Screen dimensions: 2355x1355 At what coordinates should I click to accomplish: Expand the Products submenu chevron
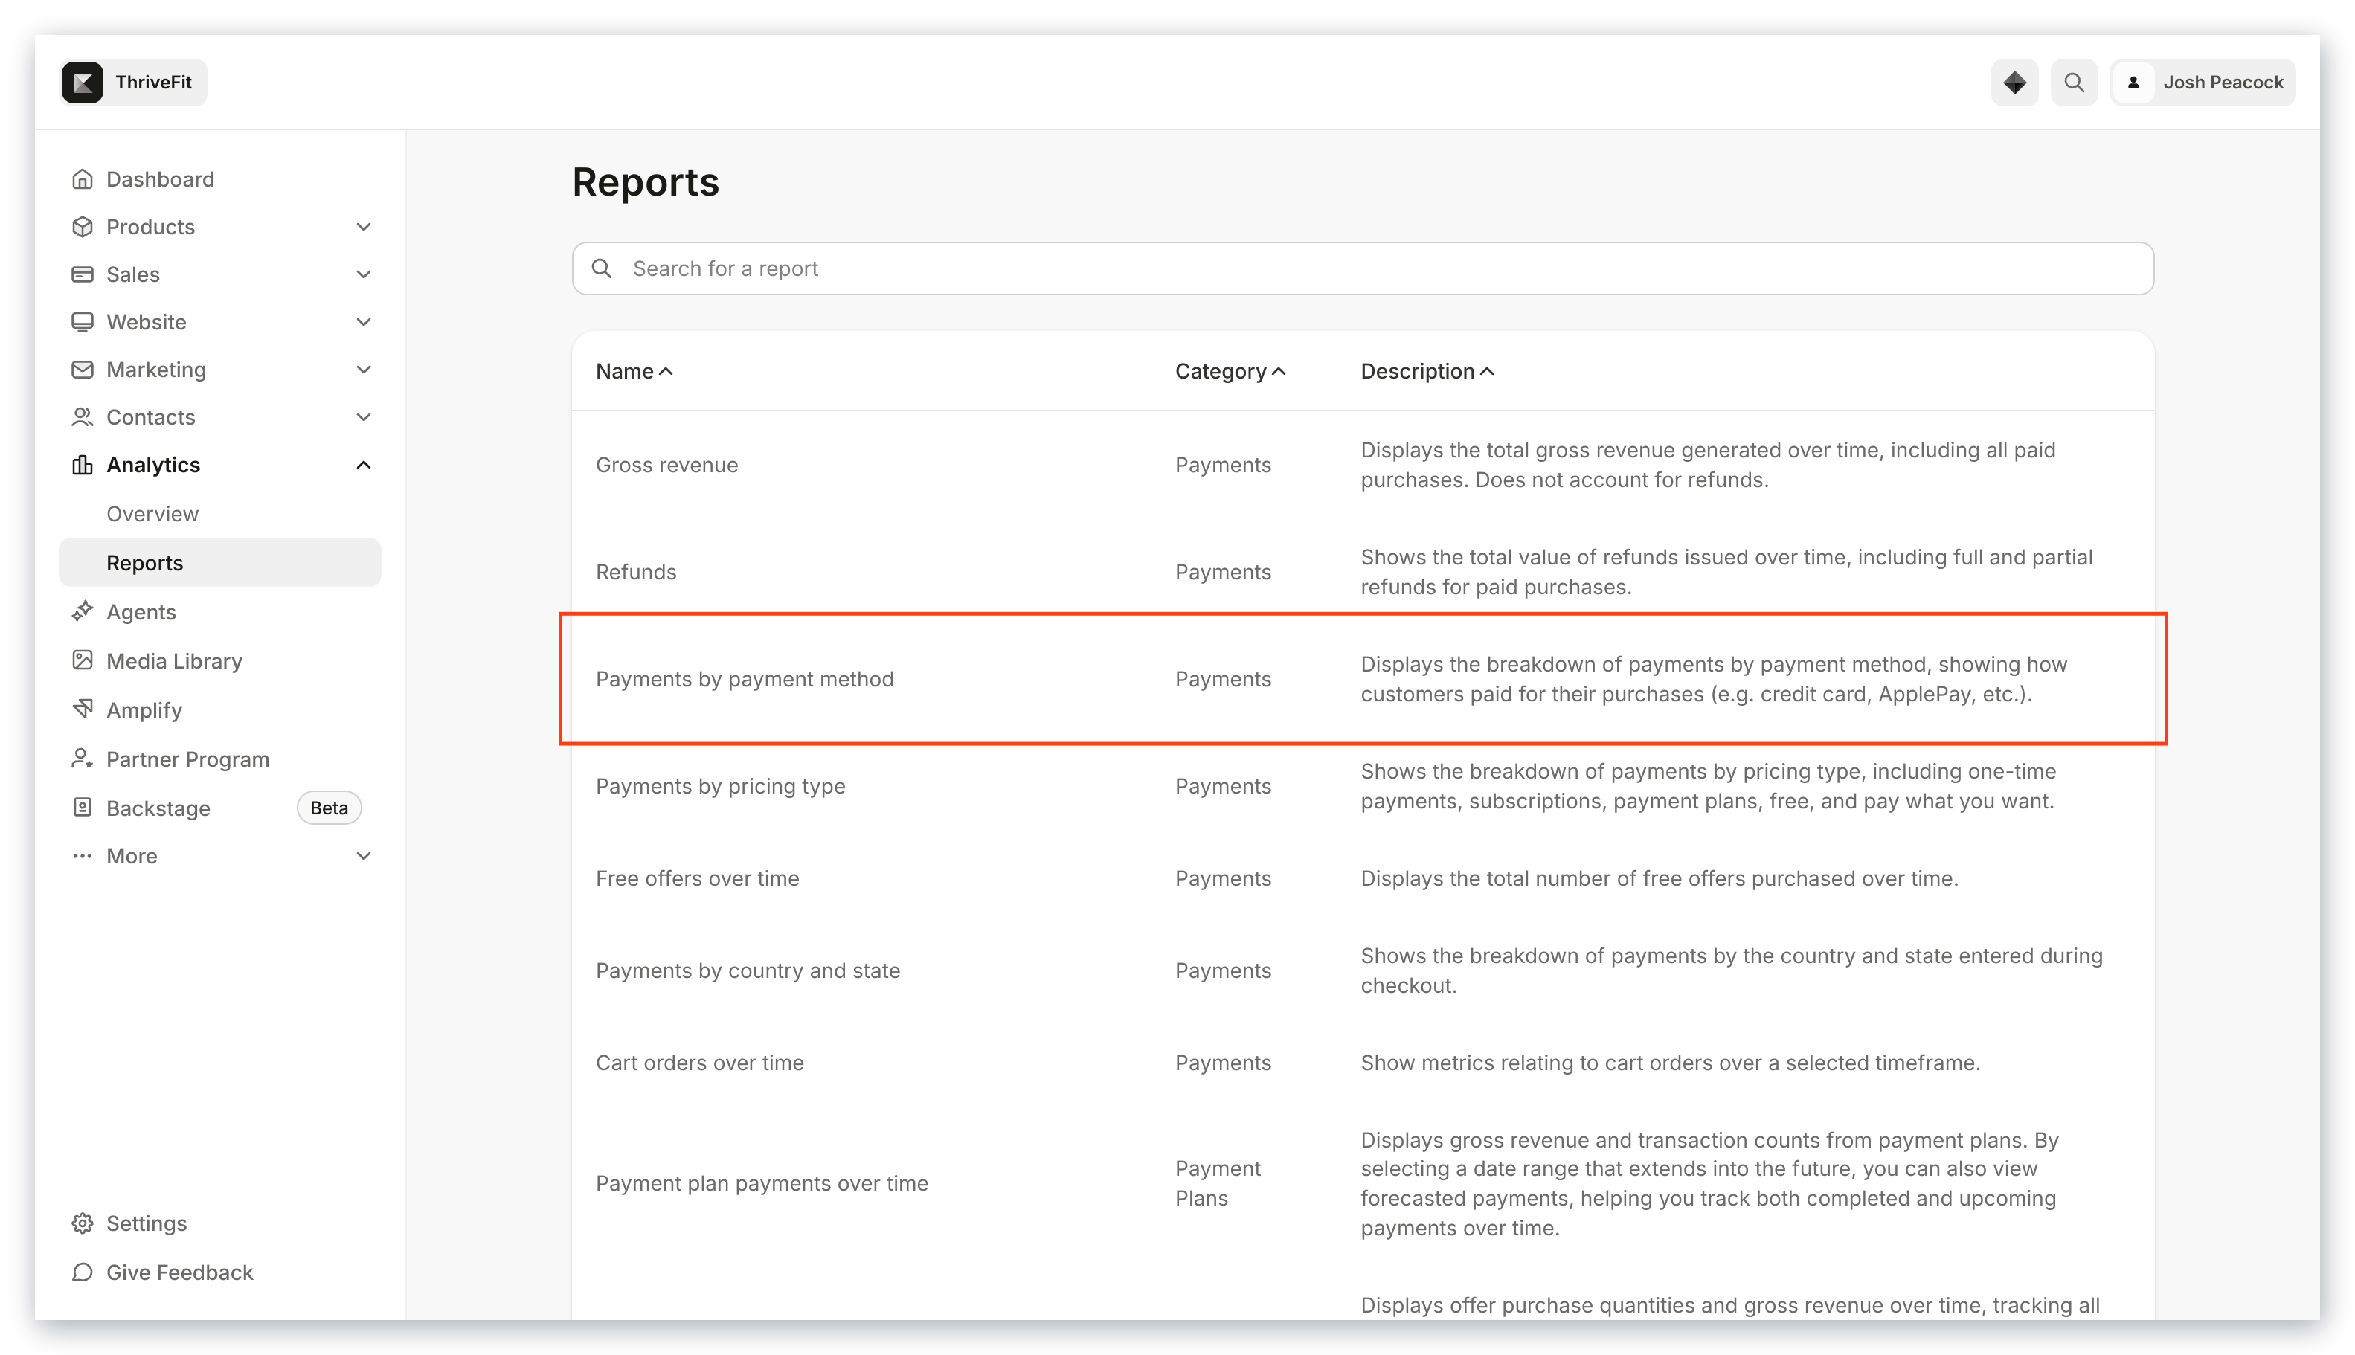coord(363,226)
